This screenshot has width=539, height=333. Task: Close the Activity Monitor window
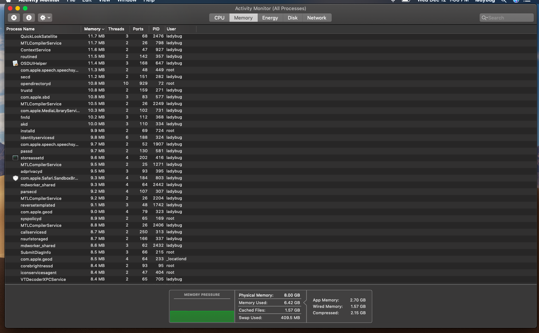point(10,8)
